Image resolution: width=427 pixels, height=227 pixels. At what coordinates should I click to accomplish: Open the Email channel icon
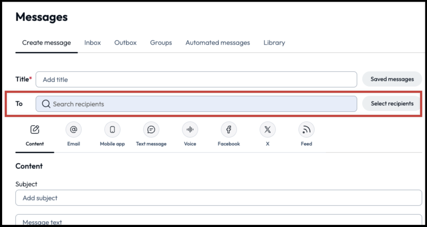tap(73, 130)
